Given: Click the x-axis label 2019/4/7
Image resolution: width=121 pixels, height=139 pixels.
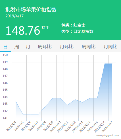Looking at the screenshot, I should click(x=34, y=126).
